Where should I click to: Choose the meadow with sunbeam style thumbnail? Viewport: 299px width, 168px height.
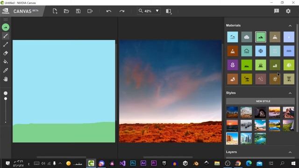(289, 126)
